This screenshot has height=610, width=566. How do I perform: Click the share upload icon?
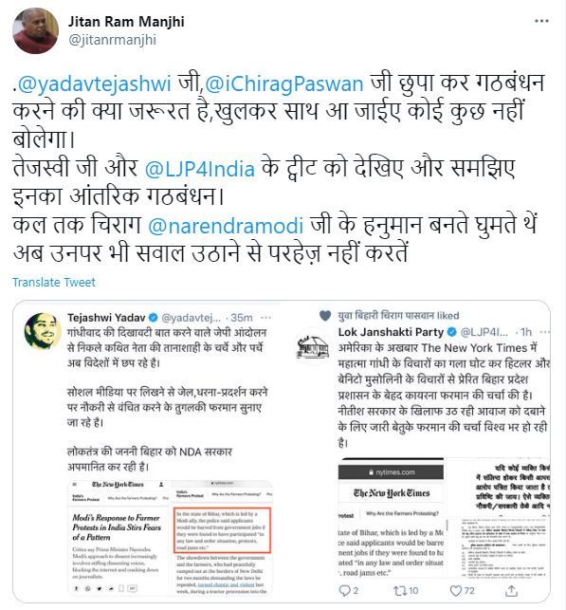tap(512, 590)
